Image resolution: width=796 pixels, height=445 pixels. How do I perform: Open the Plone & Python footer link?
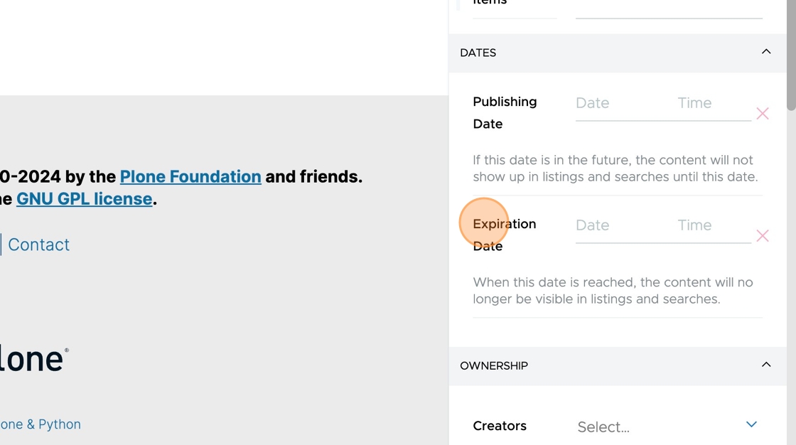pos(40,424)
